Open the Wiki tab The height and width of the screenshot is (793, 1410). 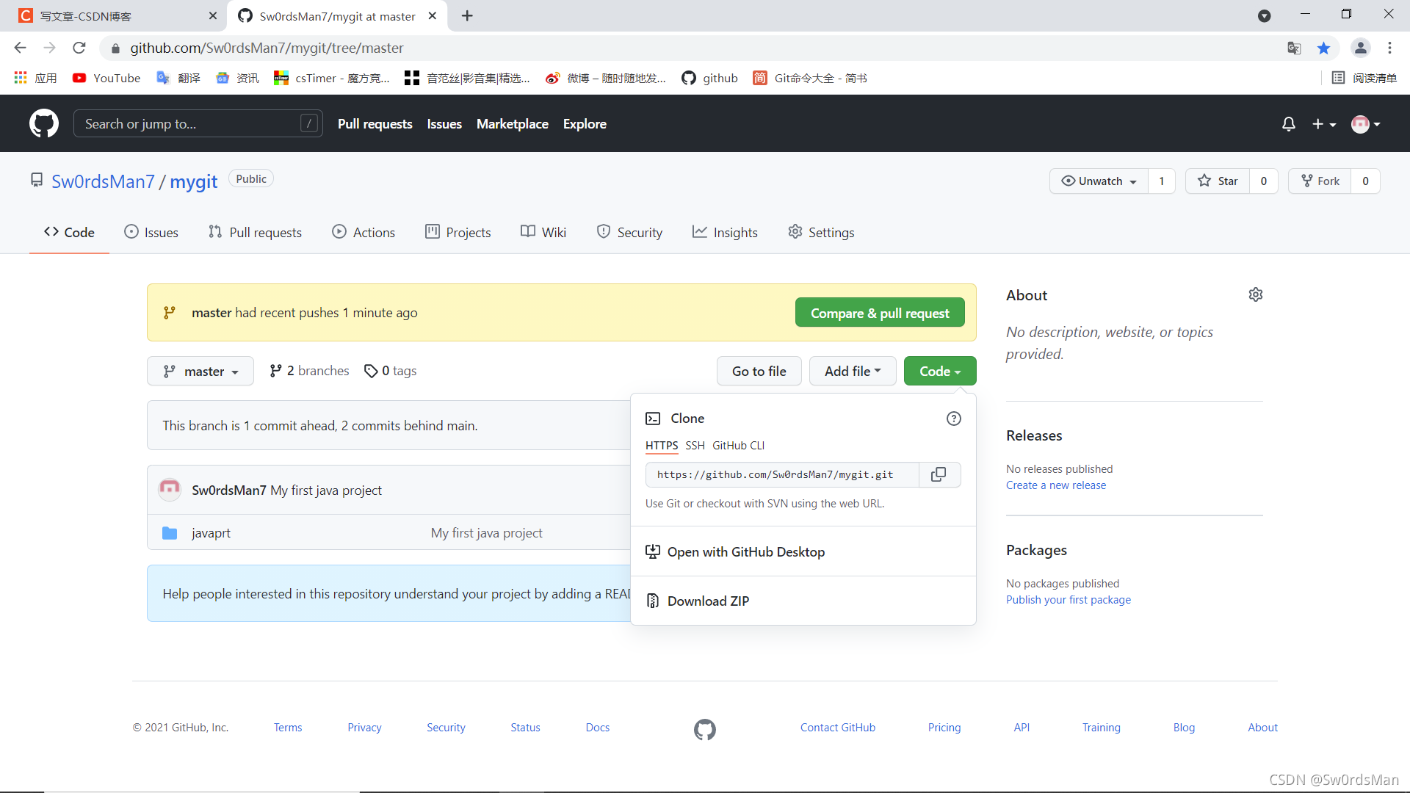(x=543, y=232)
